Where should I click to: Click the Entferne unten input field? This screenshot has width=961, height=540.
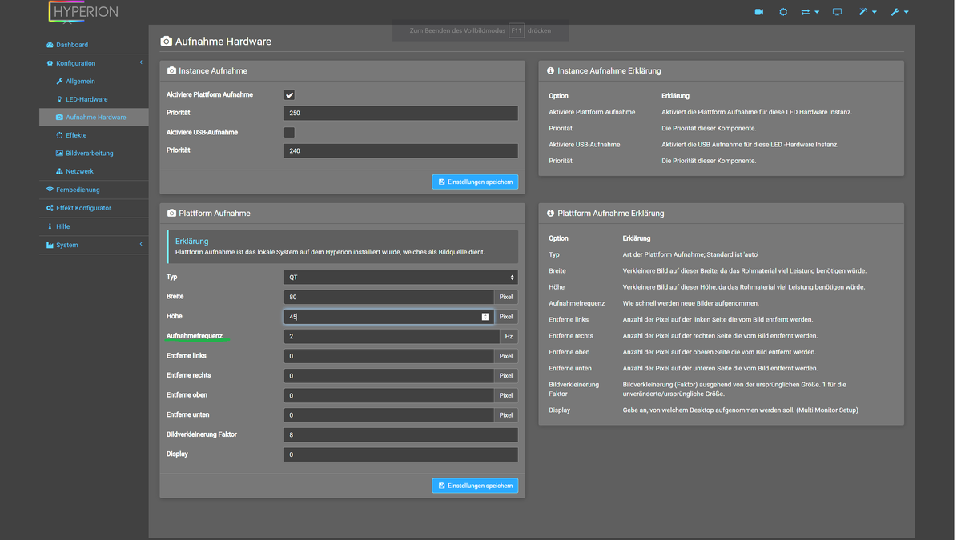pos(389,414)
